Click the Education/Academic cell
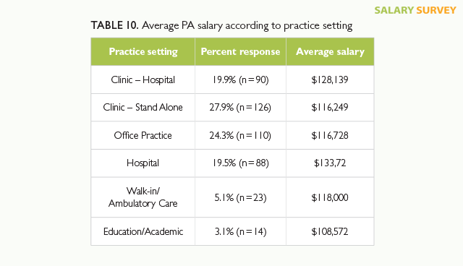 [x=143, y=231]
